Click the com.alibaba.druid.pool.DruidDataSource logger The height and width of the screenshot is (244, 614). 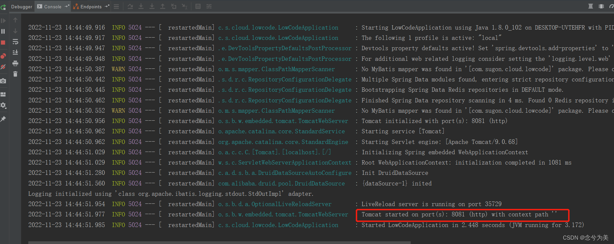tap(281, 183)
